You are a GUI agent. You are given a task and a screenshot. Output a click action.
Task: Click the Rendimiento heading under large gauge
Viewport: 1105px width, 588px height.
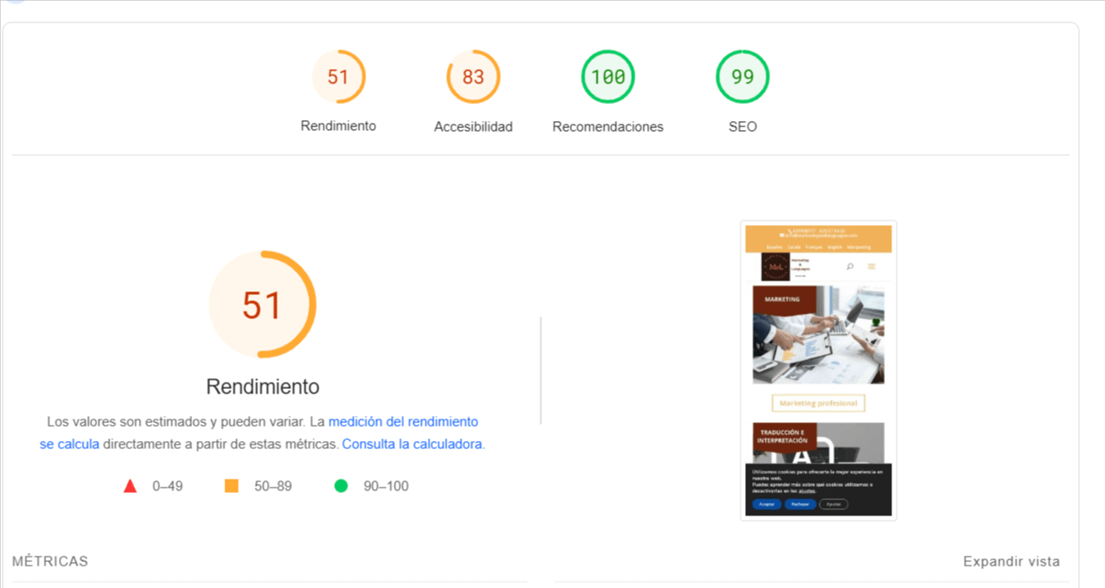(x=263, y=387)
